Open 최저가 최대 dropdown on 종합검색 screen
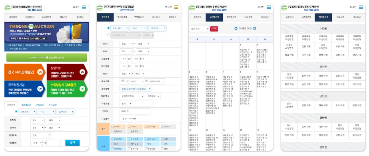This screenshot has height=156, width=369. (x=143, y=51)
